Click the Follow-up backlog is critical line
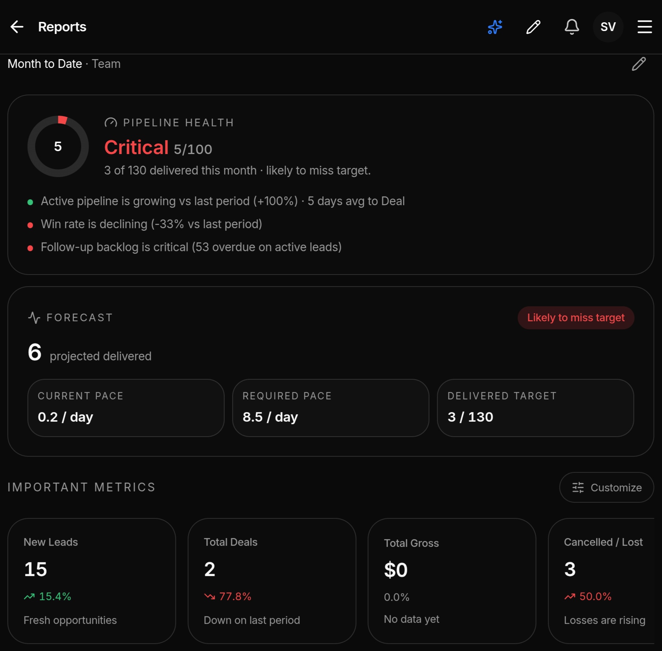This screenshot has height=651, width=662. 191,247
